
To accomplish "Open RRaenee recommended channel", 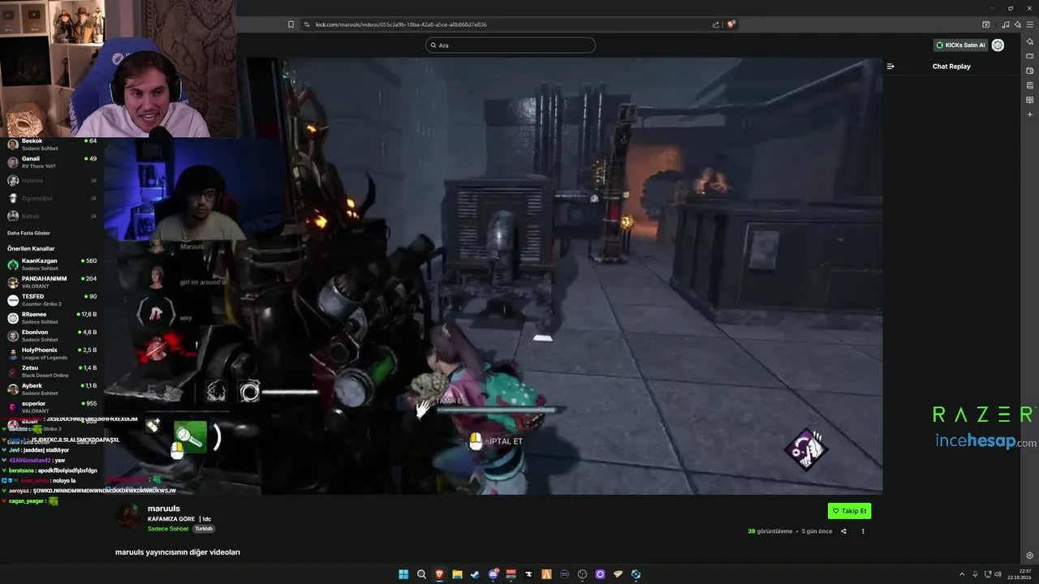I will coord(52,318).
